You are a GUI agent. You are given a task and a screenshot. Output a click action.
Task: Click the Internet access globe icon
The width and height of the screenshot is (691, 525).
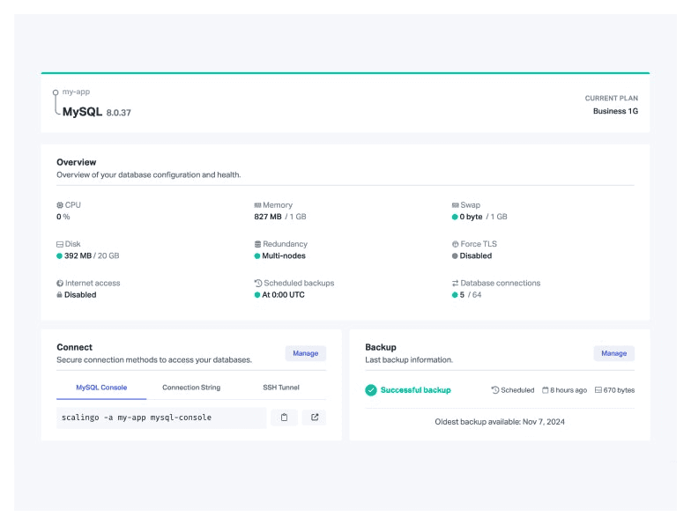pyautogui.click(x=60, y=284)
